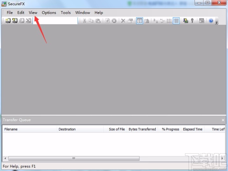Open the Edit menu
This screenshot has width=228, height=171.
coord(21,13)
